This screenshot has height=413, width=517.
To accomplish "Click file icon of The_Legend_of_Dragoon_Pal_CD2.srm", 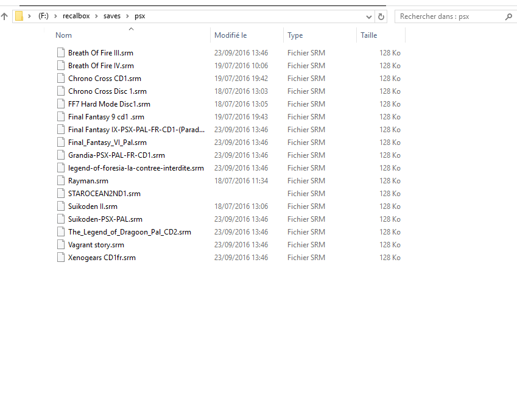I will point(61,232).
